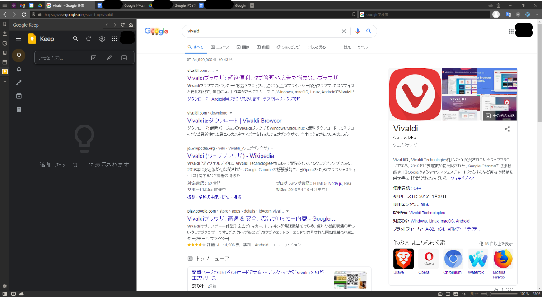Image resolution: width=542 pixels, height=297 pixels.
Task: Expand the play.google.com result dropdown arrow
Action: pos(287,211)
